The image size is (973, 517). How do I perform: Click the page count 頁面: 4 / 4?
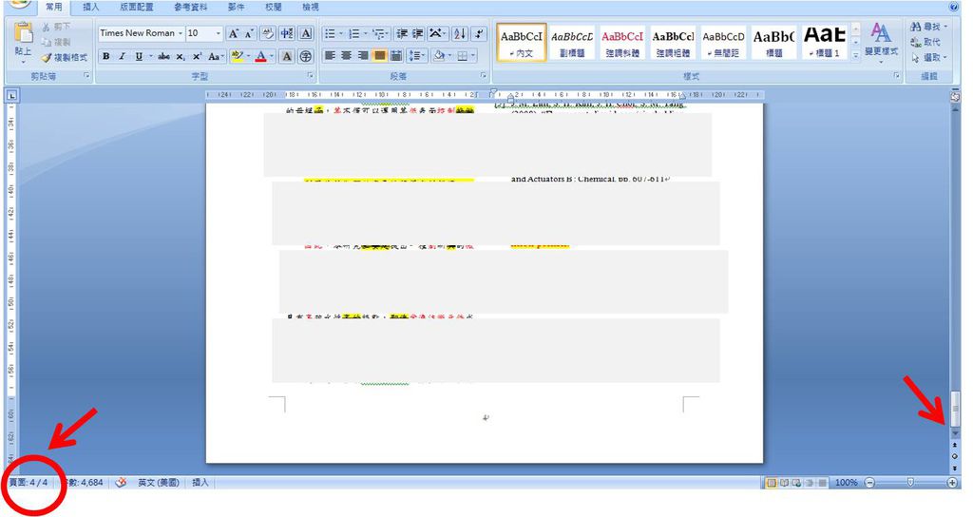click(x=29, y=482)
